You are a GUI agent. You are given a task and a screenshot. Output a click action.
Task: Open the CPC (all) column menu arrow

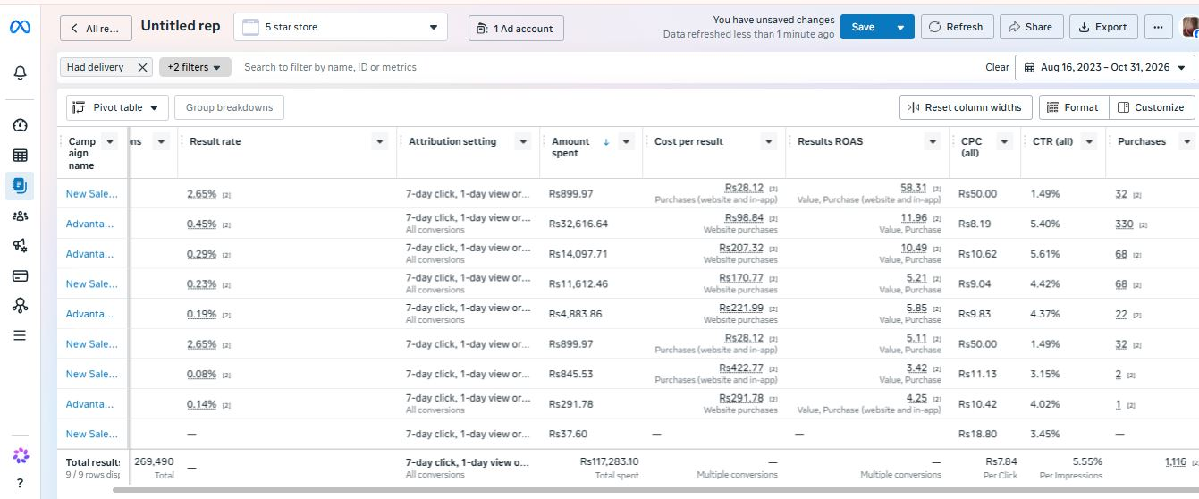pos(1004,141)
